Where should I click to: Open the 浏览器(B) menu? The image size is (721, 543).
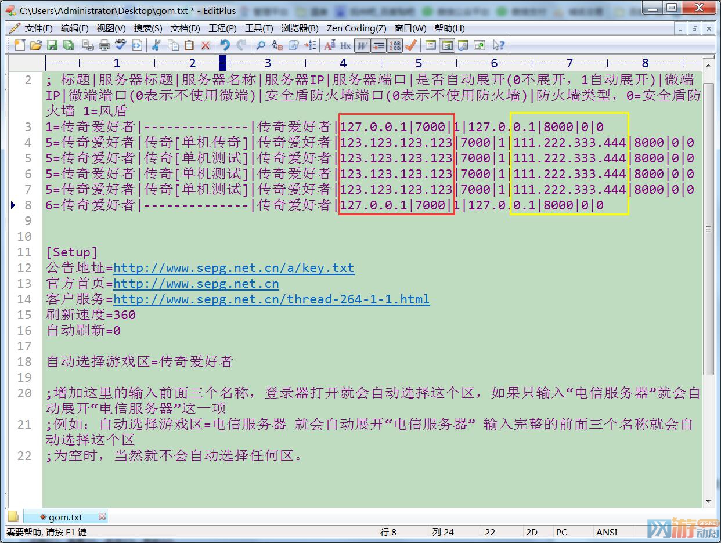(300, 28)
